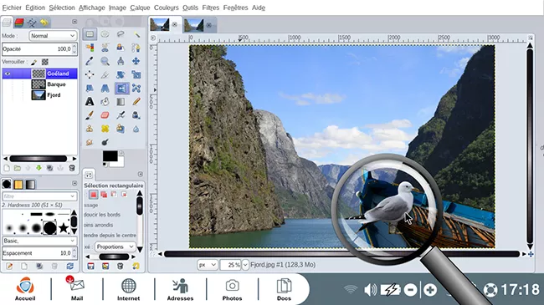Screen dimensions: 544x305
Task: Select the Move tool
Action: point(136,61)
